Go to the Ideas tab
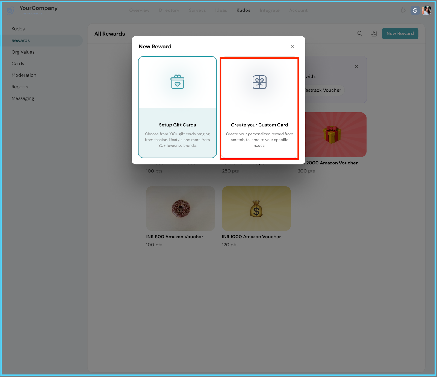Viewport: 437px width, 377px height. (221, 10)
